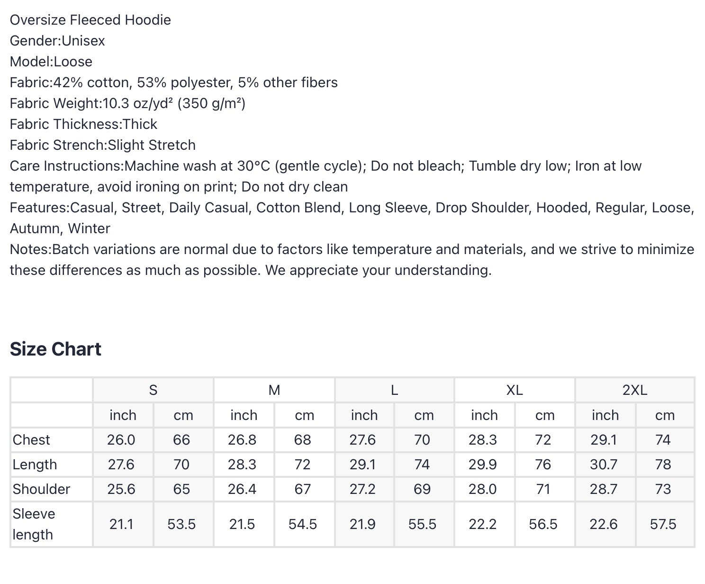Click the Fabric Thickness:Thick line
The height and width of the screenshot is (584, 705).
tap(83, 124)
